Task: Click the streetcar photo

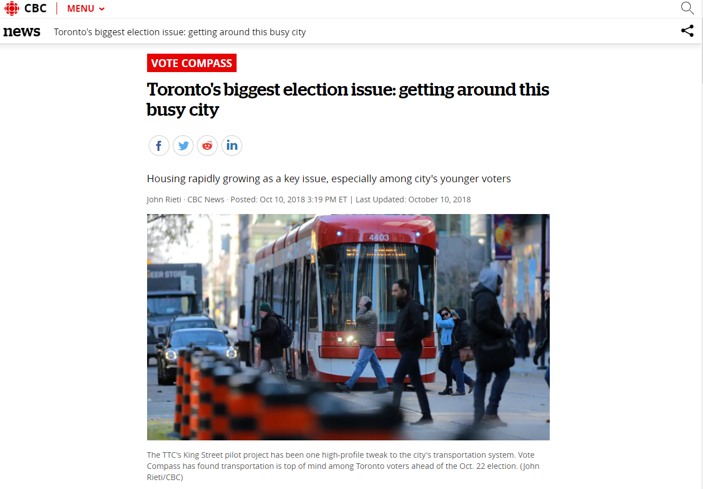Action: click(x=348, y=327)
